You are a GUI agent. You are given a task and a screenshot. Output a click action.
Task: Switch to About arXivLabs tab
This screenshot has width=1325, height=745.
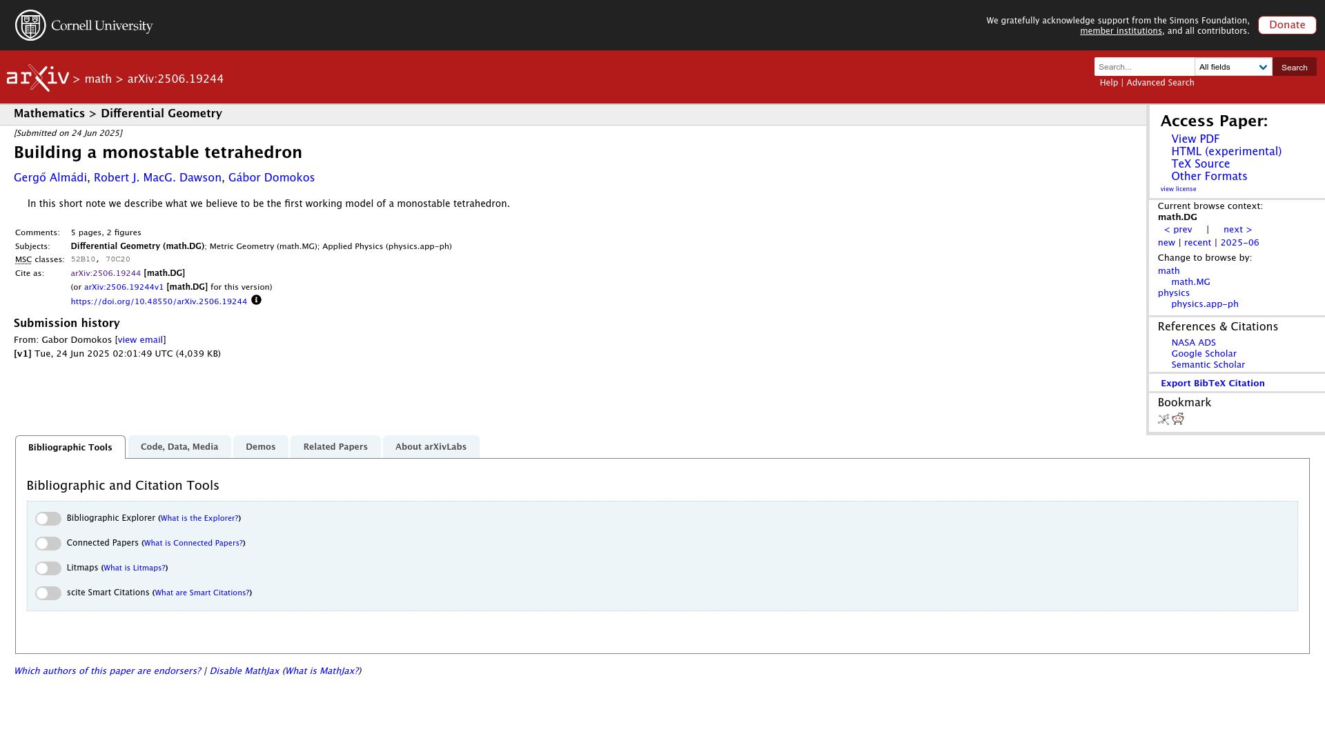pyautogui.click(x=431, y=447)
